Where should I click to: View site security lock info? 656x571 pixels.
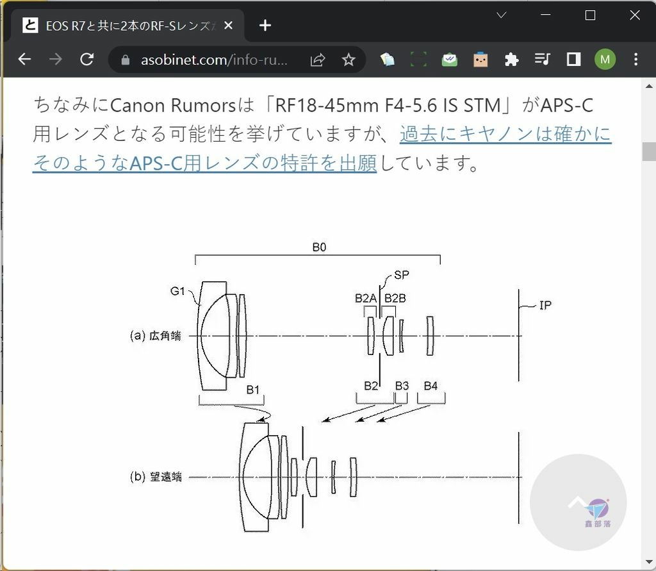[125, 60]
